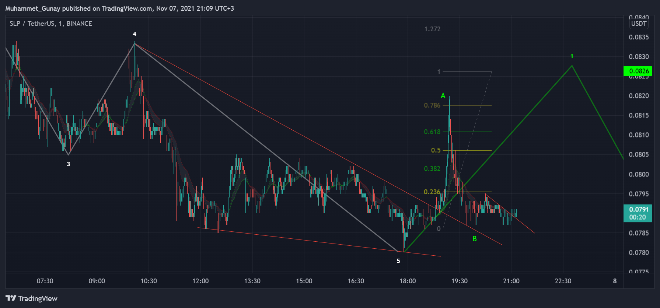
Task: Click the 0.0830 price axis label
Action: point(639,57)
